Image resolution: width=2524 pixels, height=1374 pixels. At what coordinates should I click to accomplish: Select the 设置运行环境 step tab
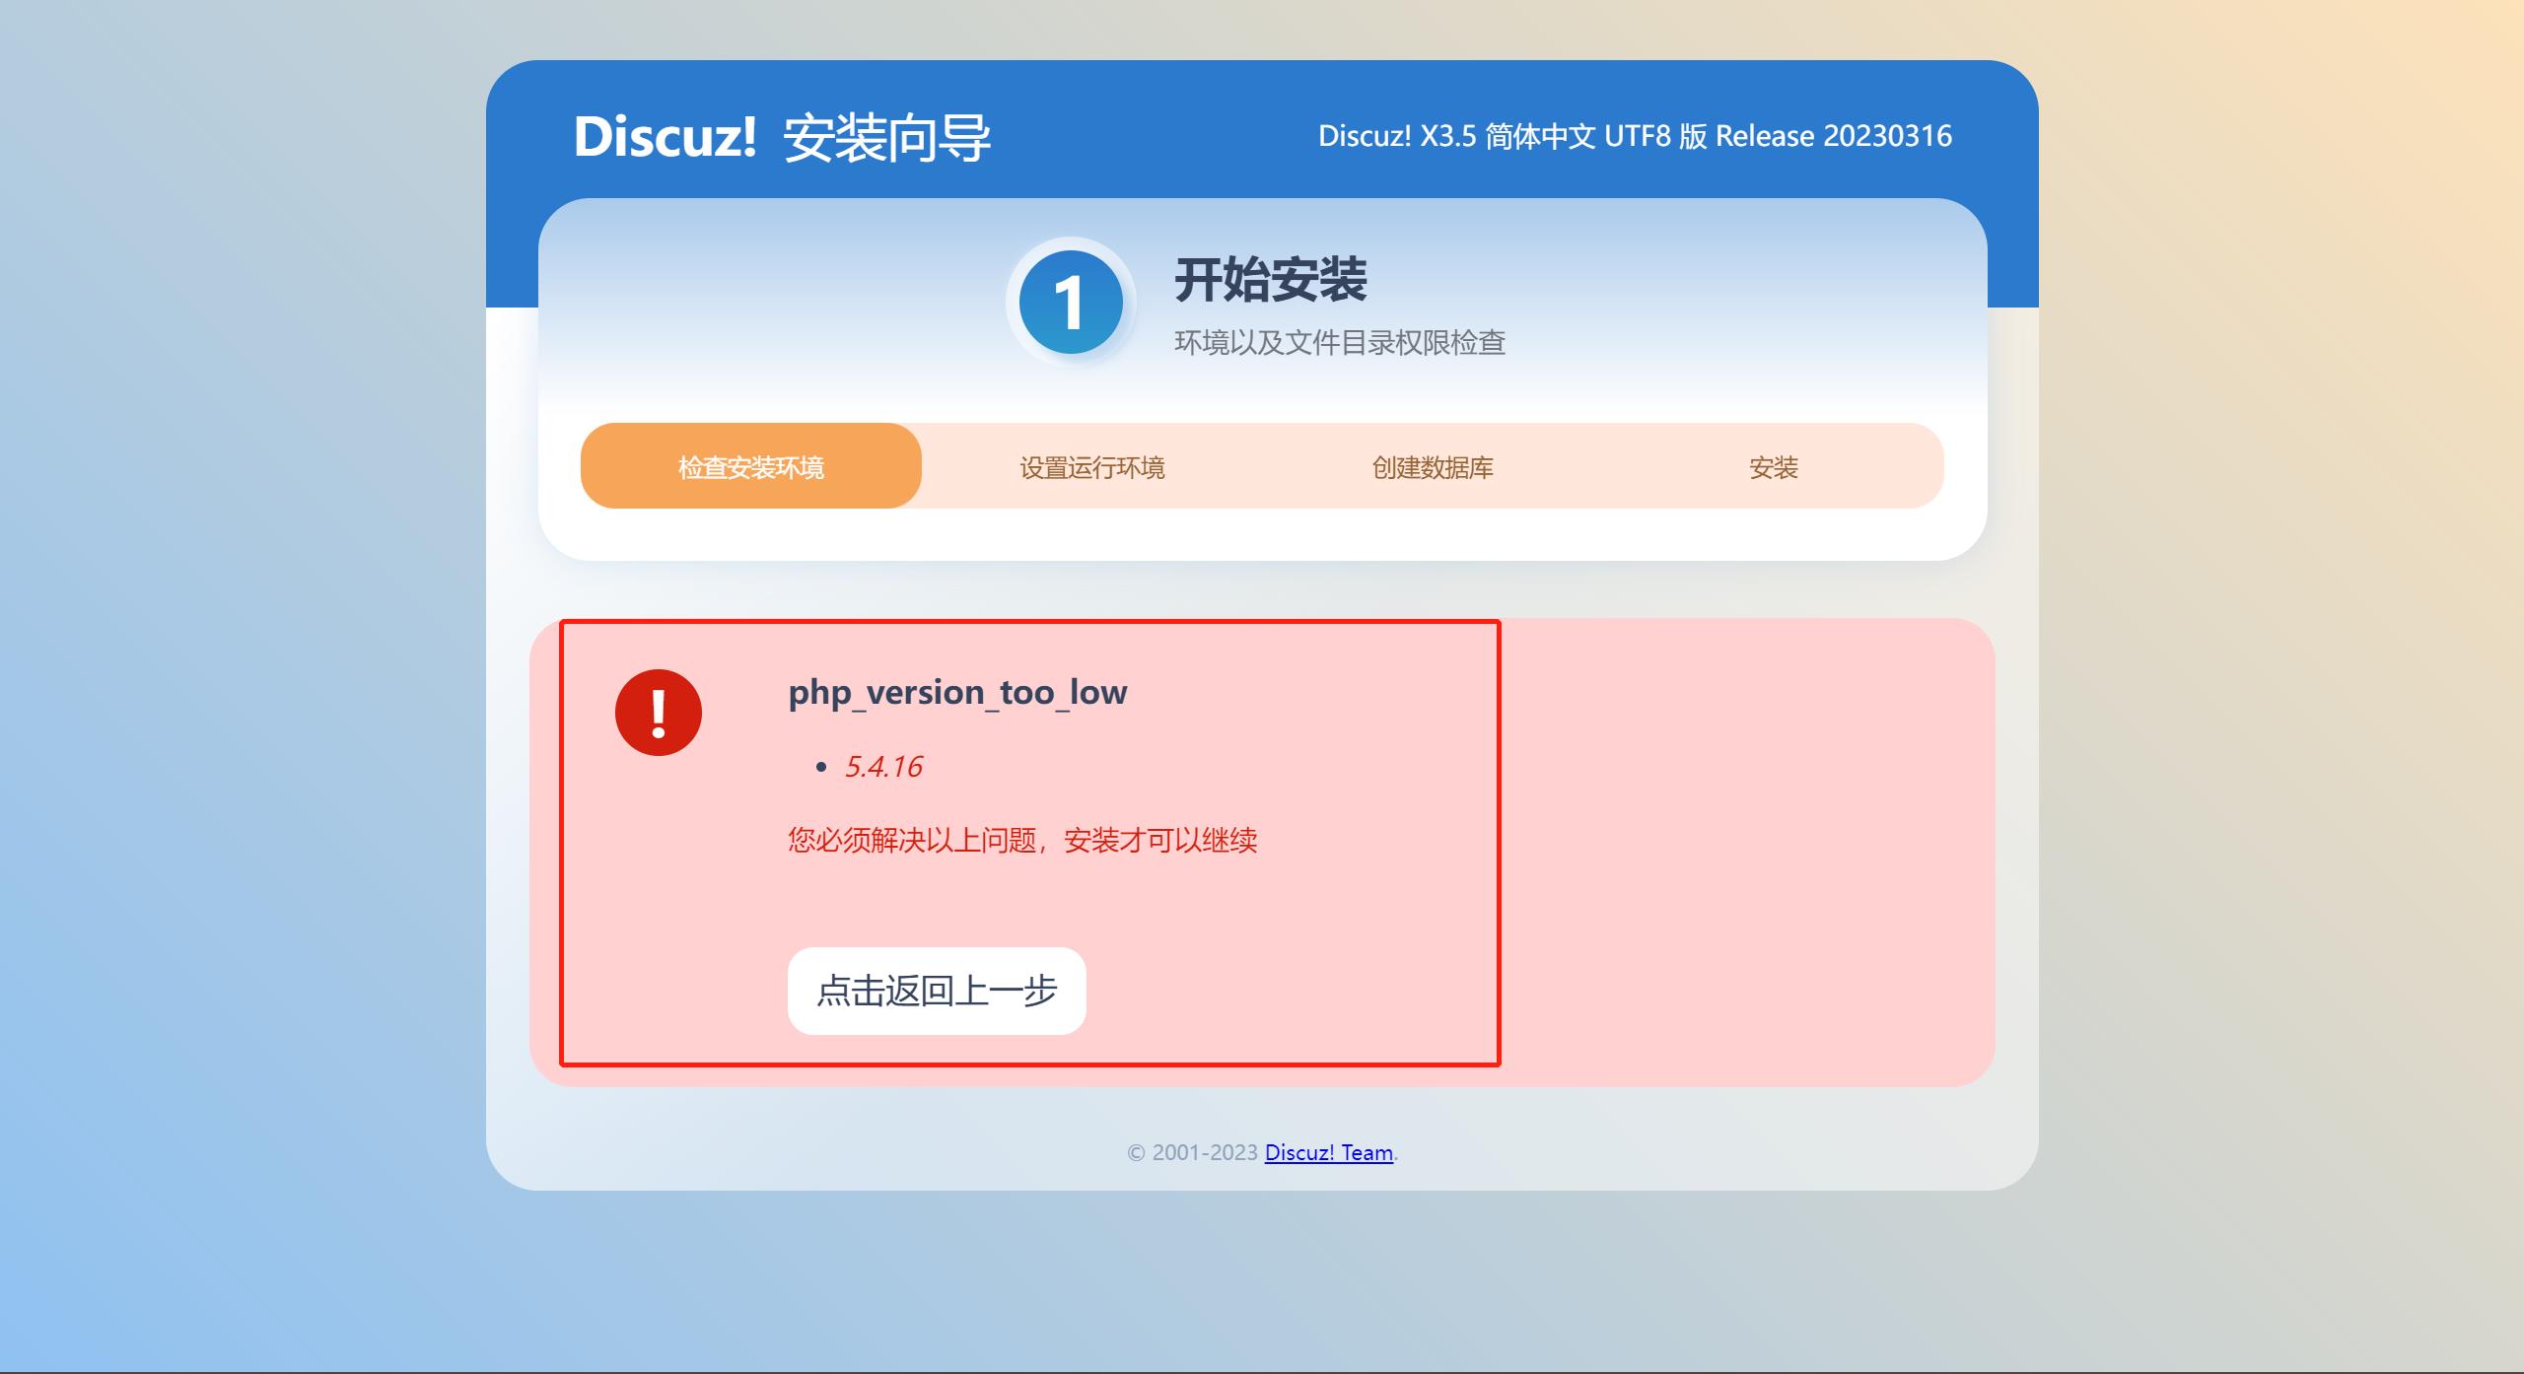click(1092, 466)
